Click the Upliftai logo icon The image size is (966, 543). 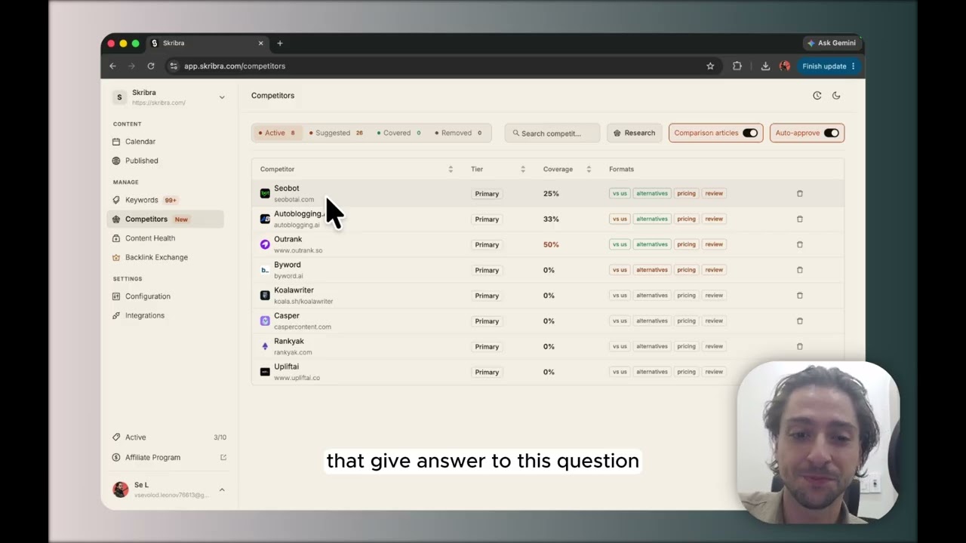[265, 372]
